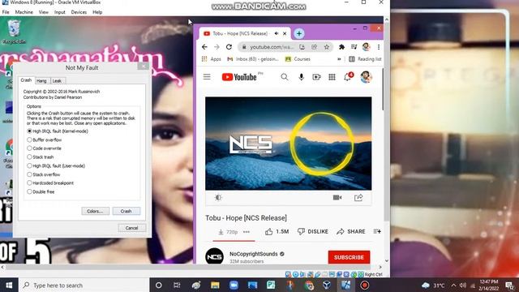Open the Crash tab in Not My Fault
The image size is (519, 292).
26,80
